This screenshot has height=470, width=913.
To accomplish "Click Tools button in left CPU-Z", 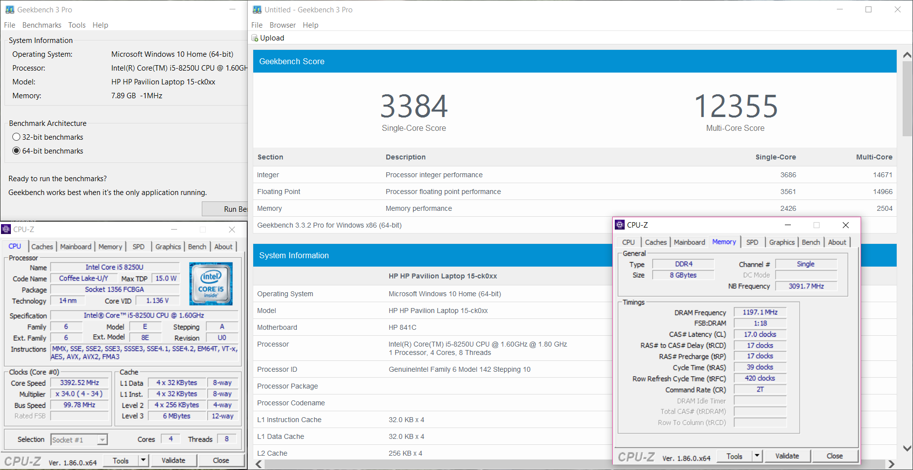I will pyautogui.click(x=121, y=461).
